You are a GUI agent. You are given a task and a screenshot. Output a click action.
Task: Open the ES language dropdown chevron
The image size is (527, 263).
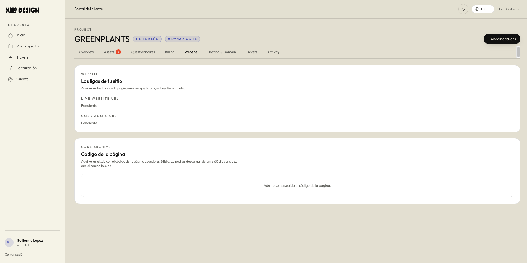(x=489, y=9)
